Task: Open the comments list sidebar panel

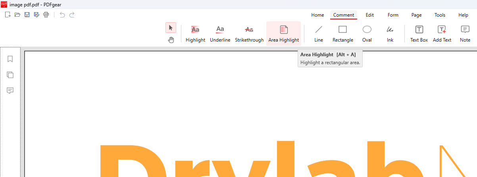Action: coord(10,91)
